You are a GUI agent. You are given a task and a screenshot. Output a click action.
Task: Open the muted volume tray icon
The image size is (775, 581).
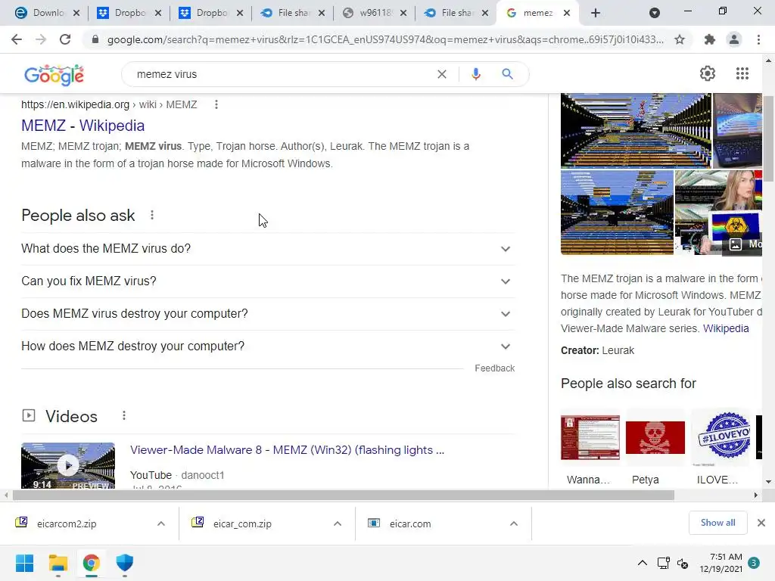tap(683, 563)
